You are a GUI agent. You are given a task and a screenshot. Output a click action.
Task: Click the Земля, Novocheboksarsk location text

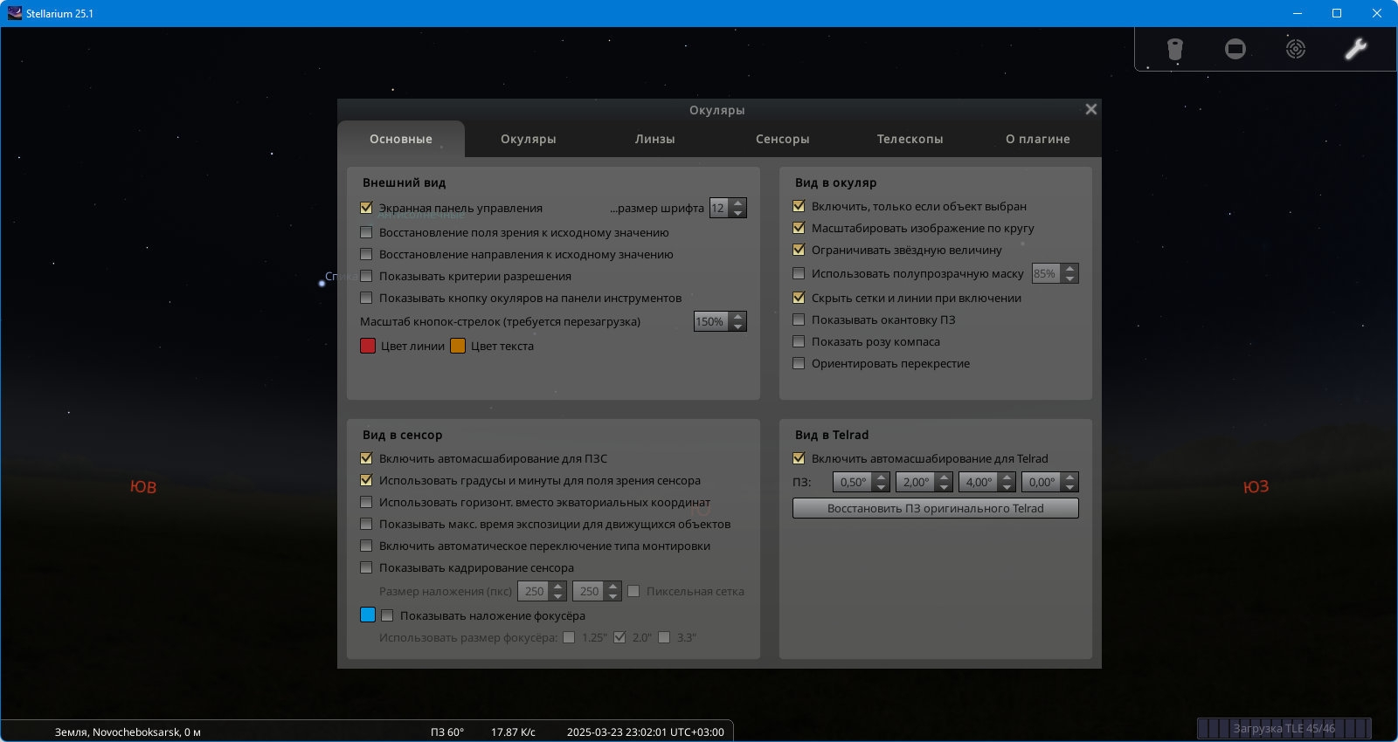128,732
